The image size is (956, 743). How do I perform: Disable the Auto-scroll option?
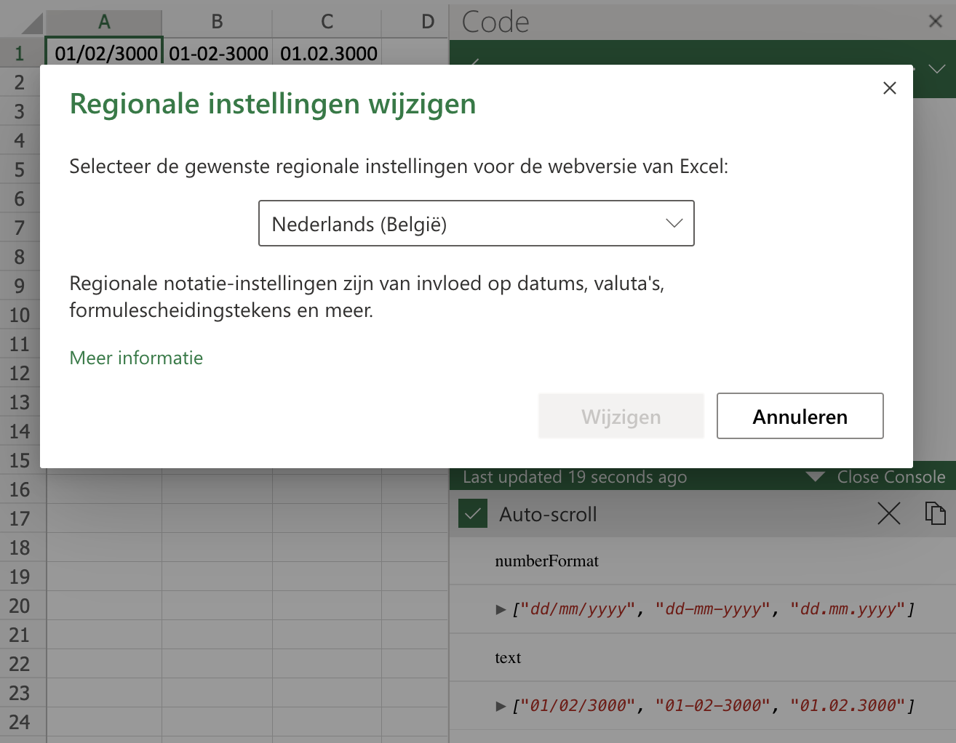pyautogui.click(x=473, y=513)
